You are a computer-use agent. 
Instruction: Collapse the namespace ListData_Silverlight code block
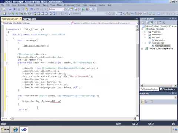tap(7, 29)
